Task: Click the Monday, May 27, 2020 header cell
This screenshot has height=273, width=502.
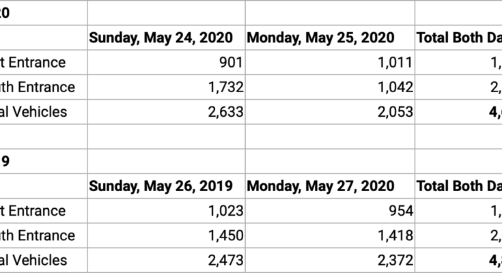Action: pos(330,186)
